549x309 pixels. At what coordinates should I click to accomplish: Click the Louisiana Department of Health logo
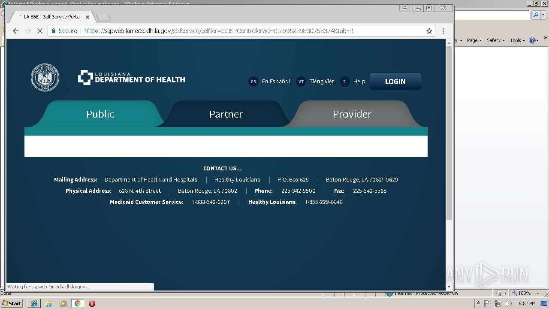(131, 78)
